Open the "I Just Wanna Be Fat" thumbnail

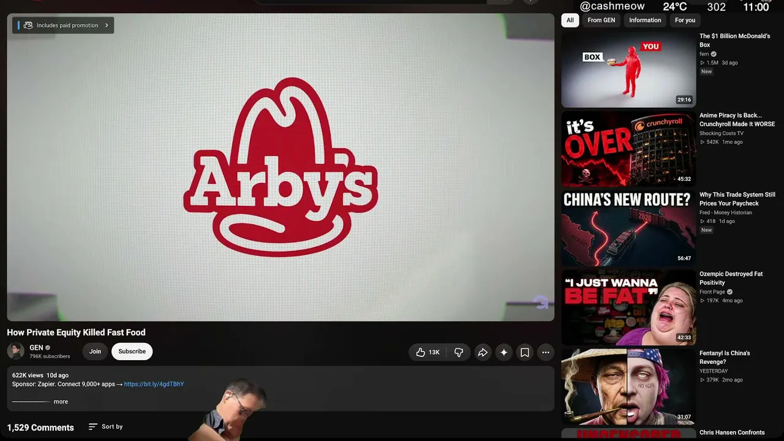point(628,307)
